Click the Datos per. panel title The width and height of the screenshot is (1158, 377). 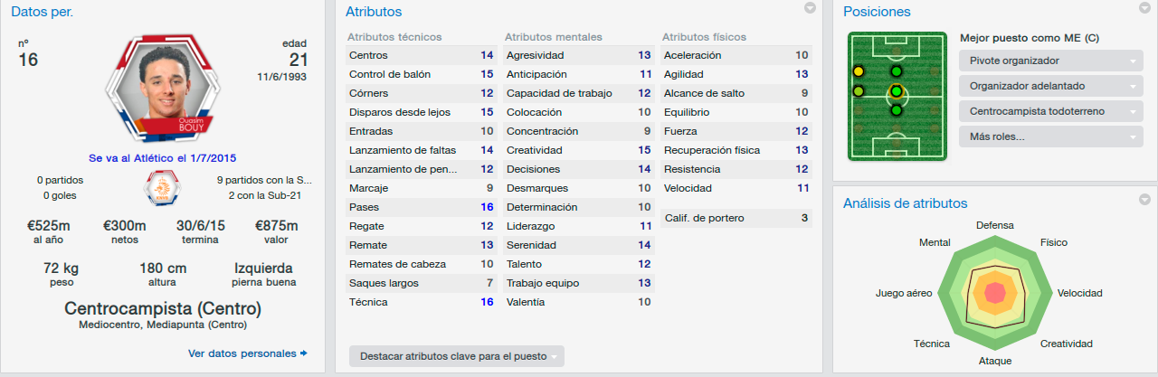43,12
